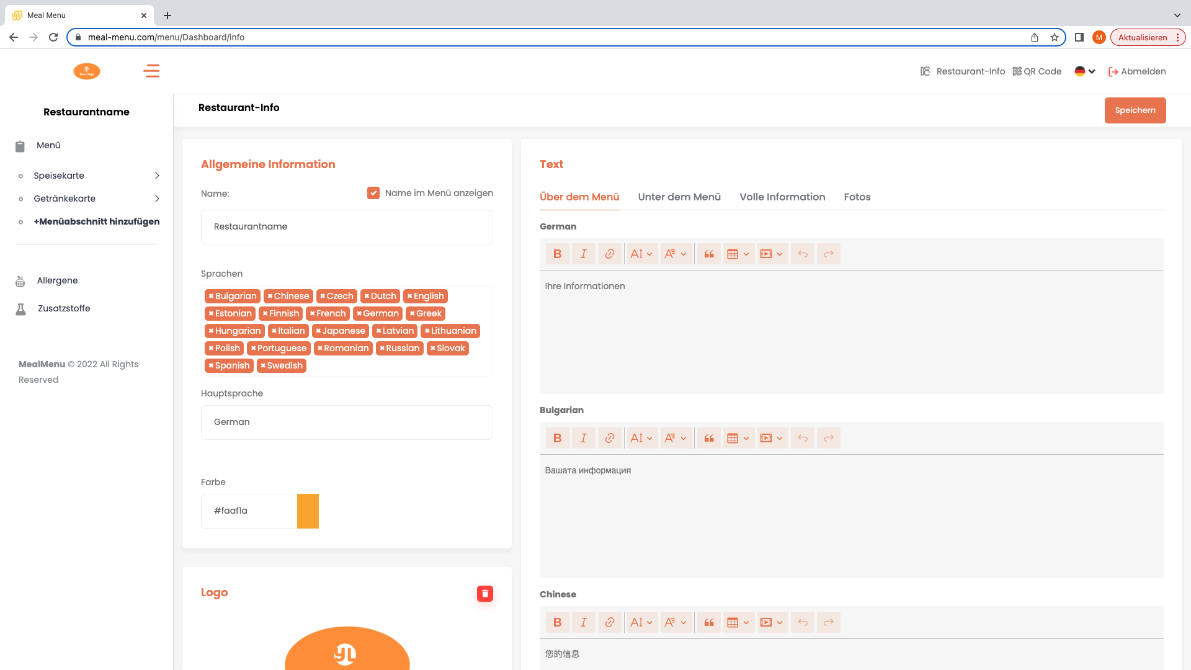Apply italic in the Chinese editor
Viewport: 1191px width, 670px height.
(583, 622)
